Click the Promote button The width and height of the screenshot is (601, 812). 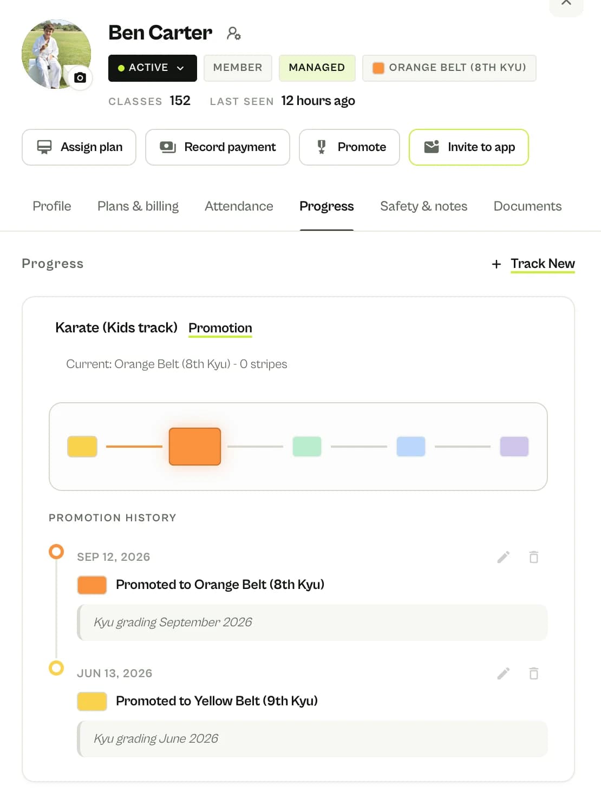349,147
